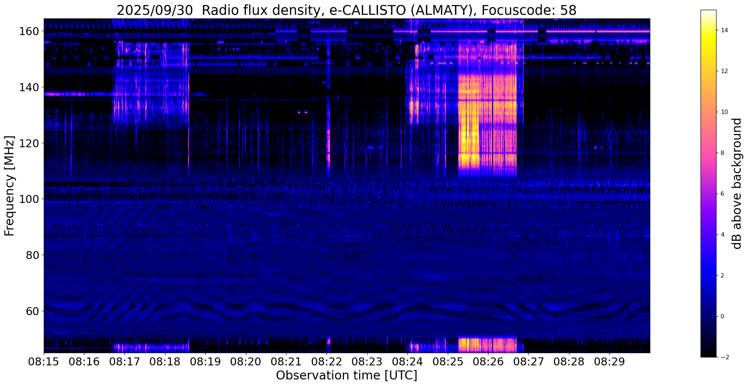Click the 'Observation time [UTC]' x-axis label
The image size is (748, 386).
(x=346, y=376)
